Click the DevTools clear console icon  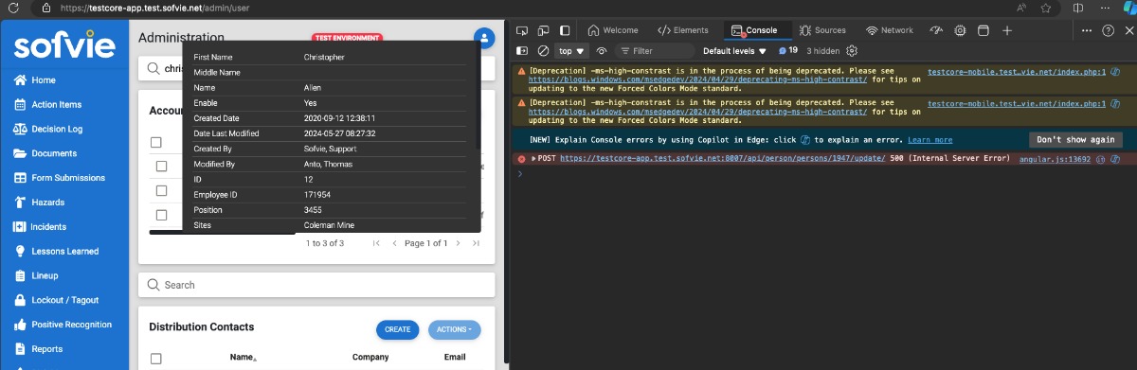[x=543, y=51]
